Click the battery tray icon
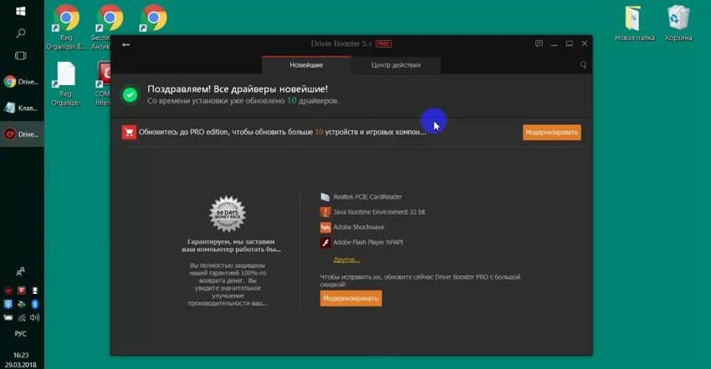711x369 pixels. 8,317
